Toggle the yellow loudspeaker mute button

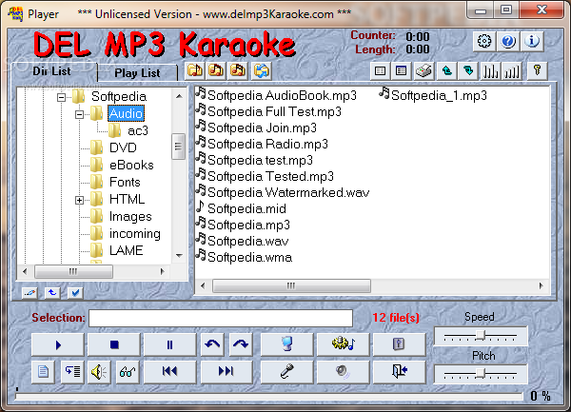(99, 372)
